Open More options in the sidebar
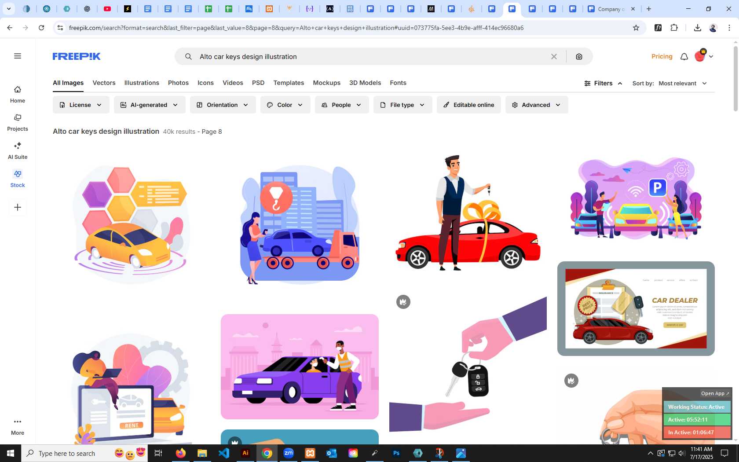 [x=18, y=427]
